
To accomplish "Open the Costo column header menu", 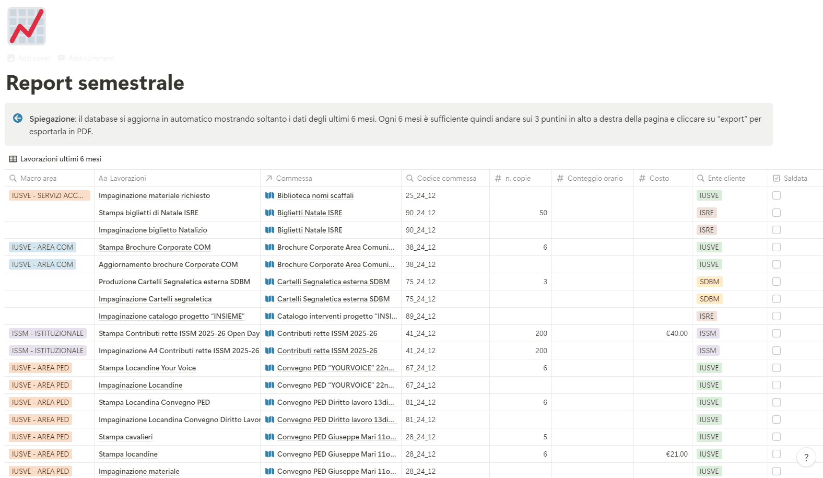I will click(663, 178).
